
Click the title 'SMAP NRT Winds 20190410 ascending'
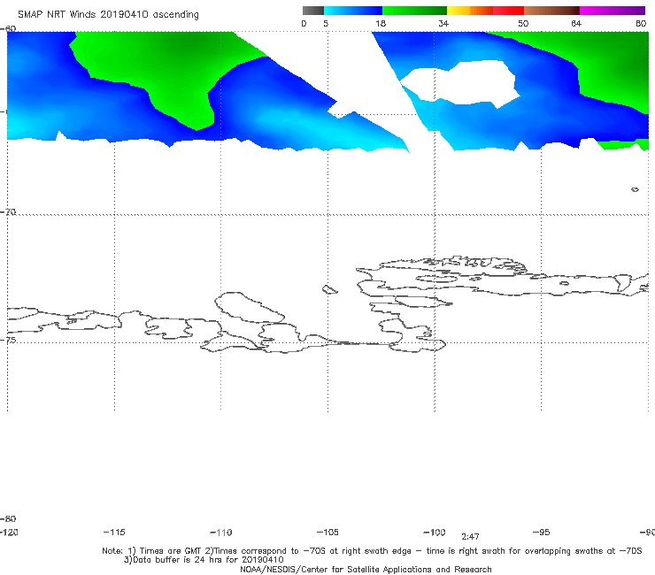(x=108, y=15)
